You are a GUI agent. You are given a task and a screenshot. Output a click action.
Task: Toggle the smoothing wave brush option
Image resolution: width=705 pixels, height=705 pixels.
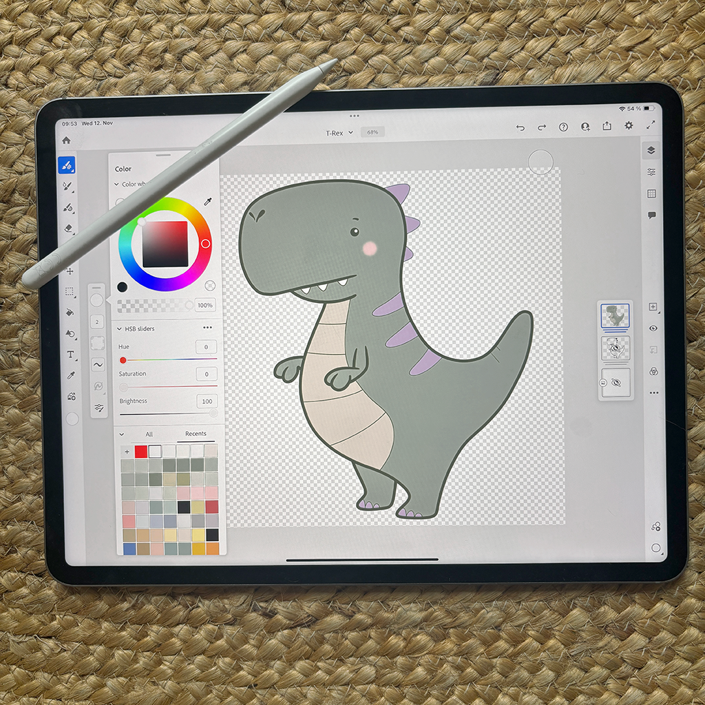[98, 364]
